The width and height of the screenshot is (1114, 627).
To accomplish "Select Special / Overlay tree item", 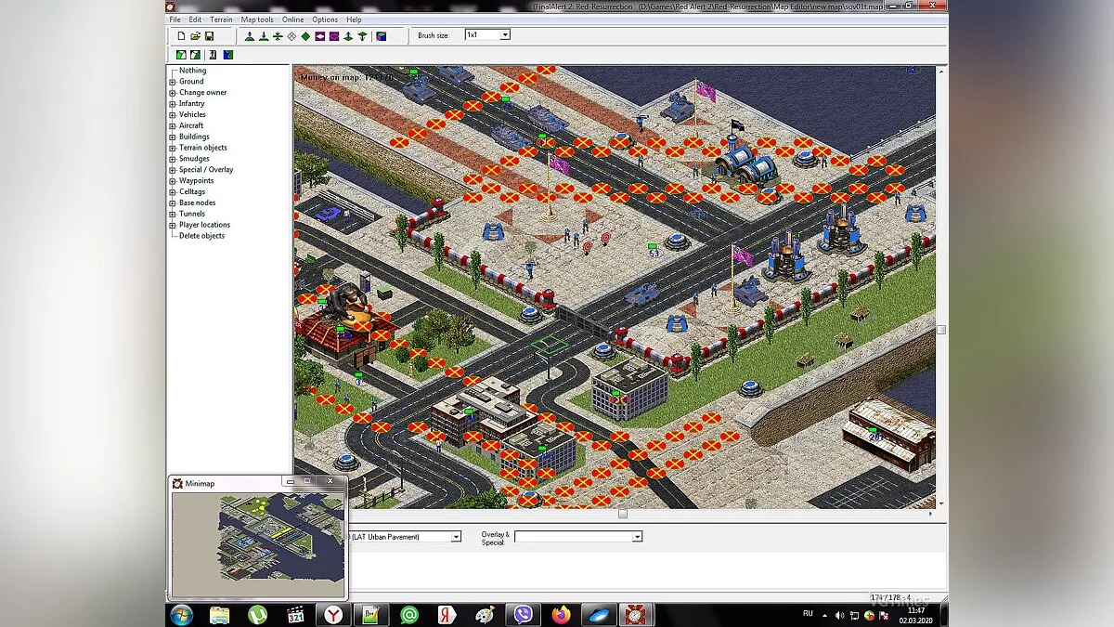I will [x=206, y=170].
